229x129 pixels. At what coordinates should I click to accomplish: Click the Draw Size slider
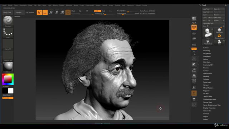pyautogui.click(x=128, y=14)
